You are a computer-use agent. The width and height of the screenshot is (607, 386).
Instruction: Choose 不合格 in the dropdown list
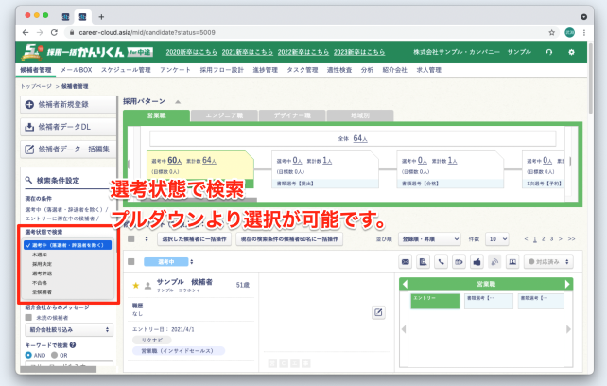(40, 283)
